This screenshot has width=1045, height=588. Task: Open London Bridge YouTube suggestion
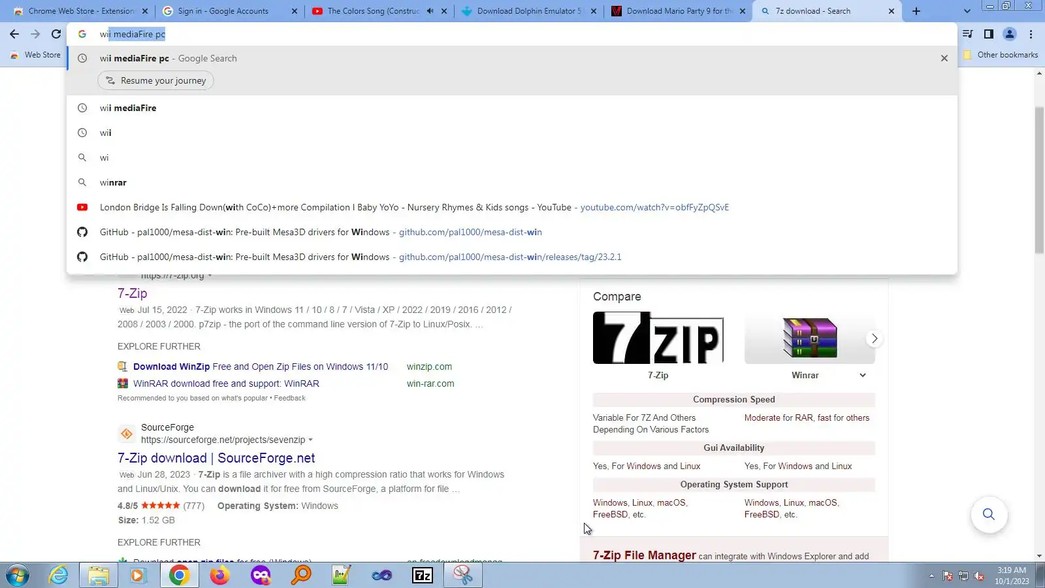coord(512,207)
